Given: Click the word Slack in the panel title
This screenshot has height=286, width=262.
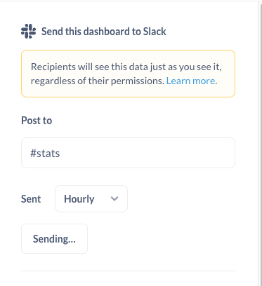Looking at the screenshot, I should (x=155, y=32).
